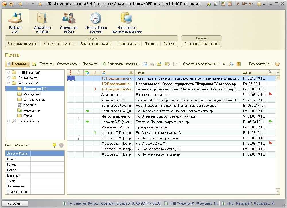This screenshot has width=287, height=208.
Task: Expand the НПЦ Меркурий folder tree
Action: 9,72
